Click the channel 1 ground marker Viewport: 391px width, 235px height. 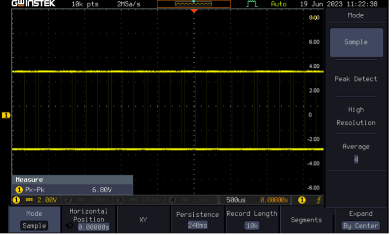click(x=6, y=116)
